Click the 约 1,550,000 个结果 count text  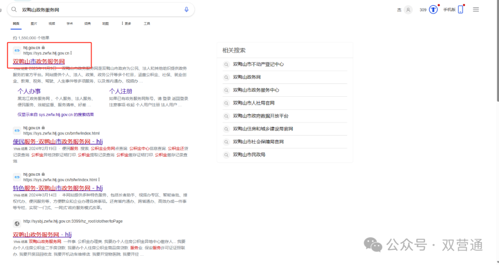tap(31, 38)
